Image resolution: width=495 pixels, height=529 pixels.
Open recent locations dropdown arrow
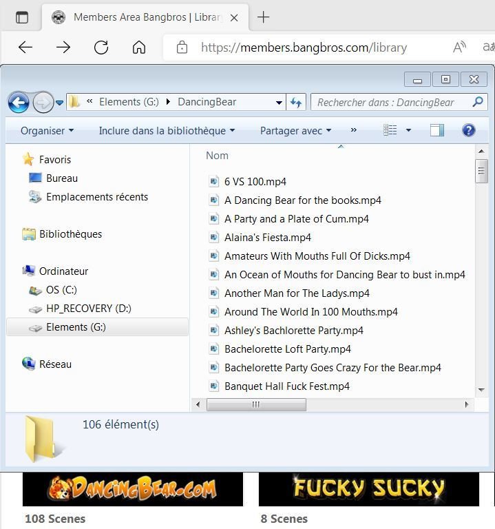60,103
